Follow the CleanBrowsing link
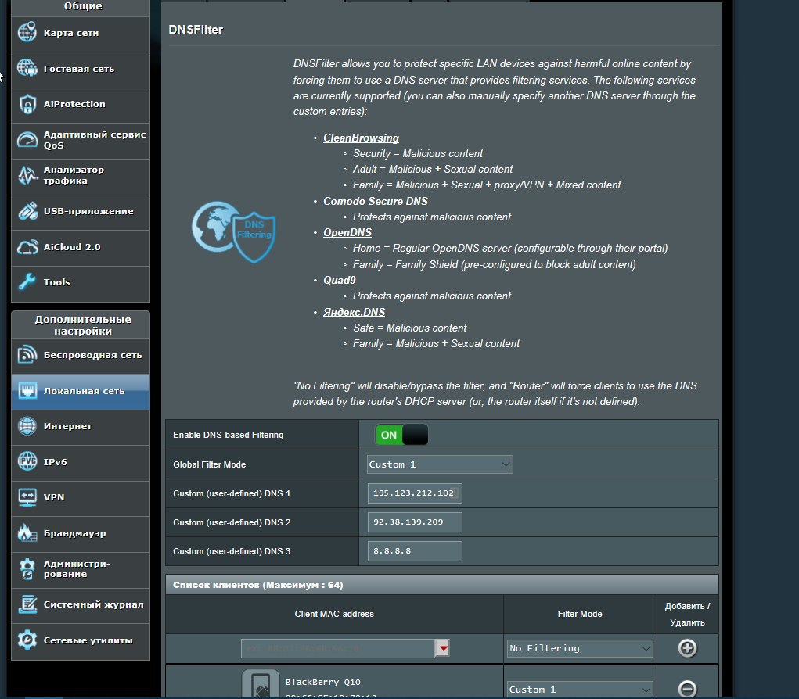Screen dimensions: 799x699 [361, 138]
